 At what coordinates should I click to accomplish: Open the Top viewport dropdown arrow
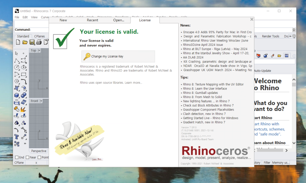coord(39,51)
